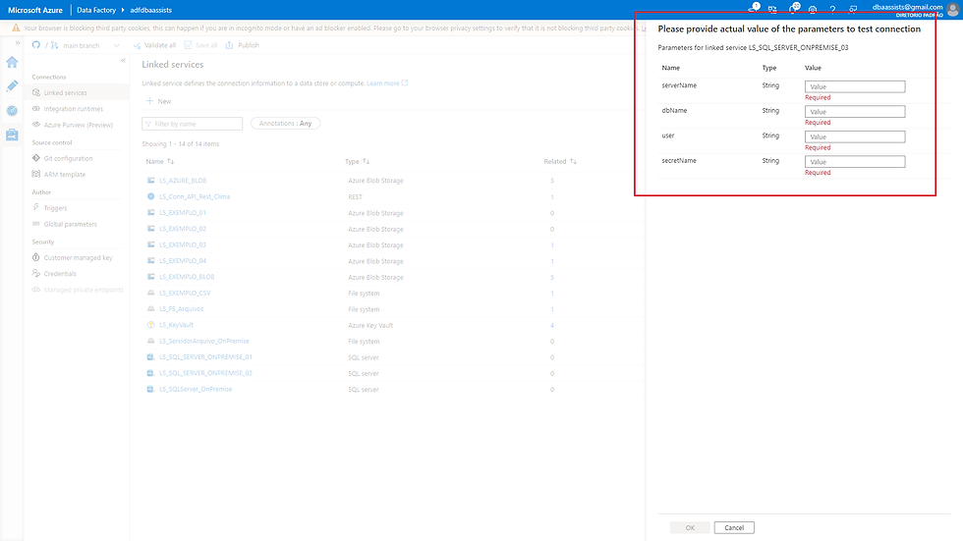Open the Help question mark icon
The image size is (963, 541).
[833, 9]
